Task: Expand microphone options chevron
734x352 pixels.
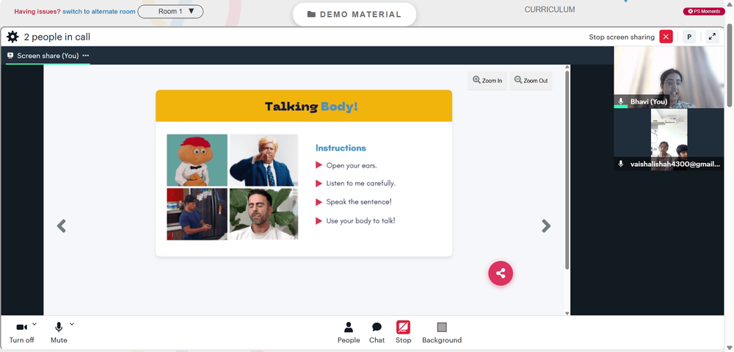Action: click(72, 324)
